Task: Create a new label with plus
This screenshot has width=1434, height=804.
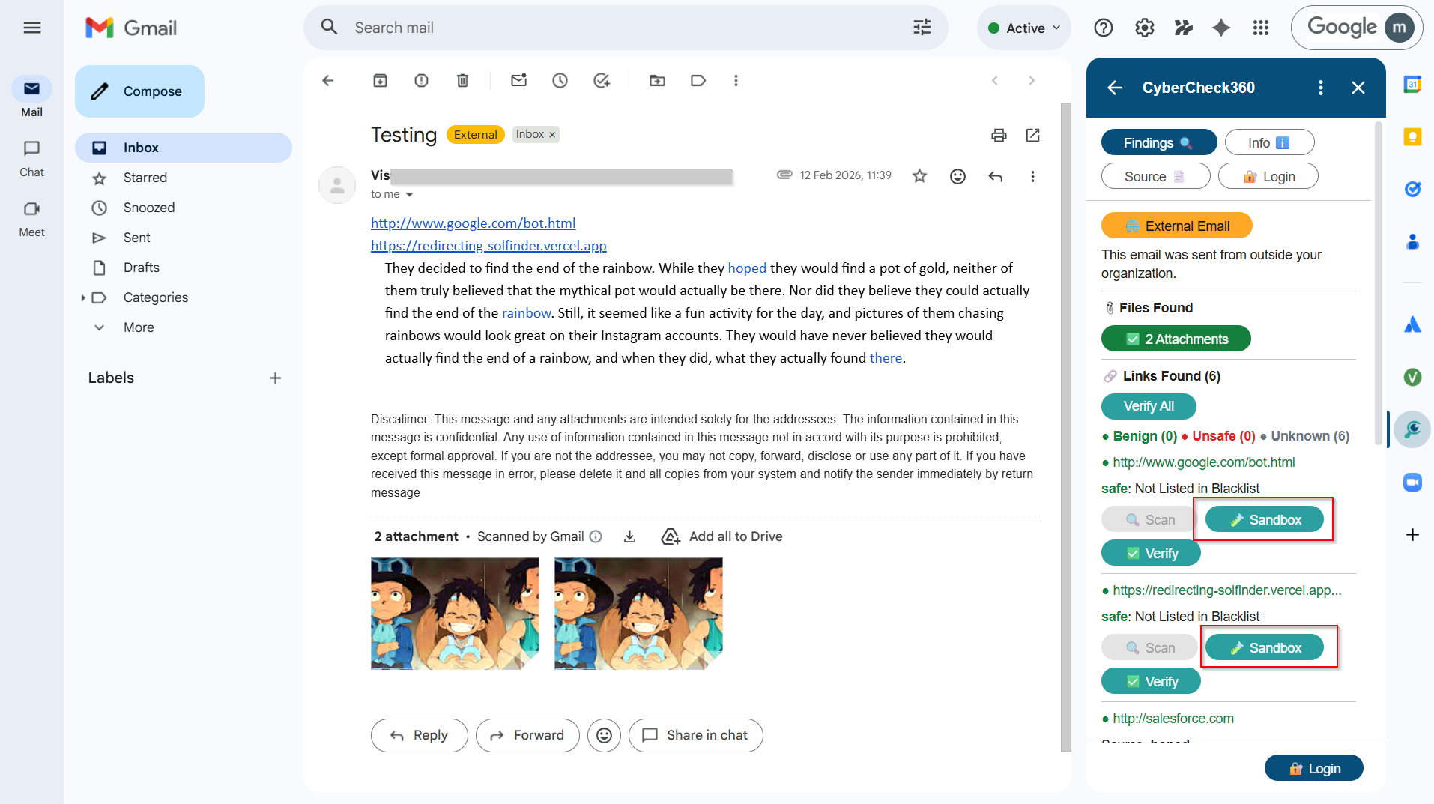Action: (x=275, y=378)
